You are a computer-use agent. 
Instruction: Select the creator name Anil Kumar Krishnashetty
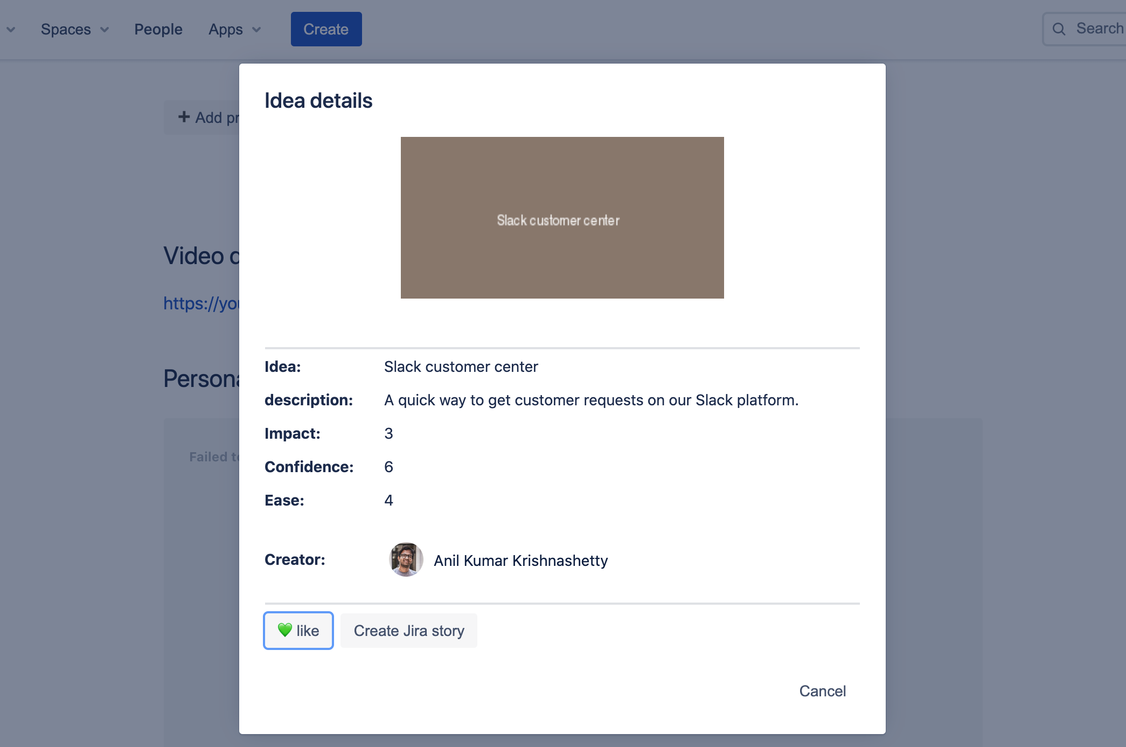click(520, 561)
